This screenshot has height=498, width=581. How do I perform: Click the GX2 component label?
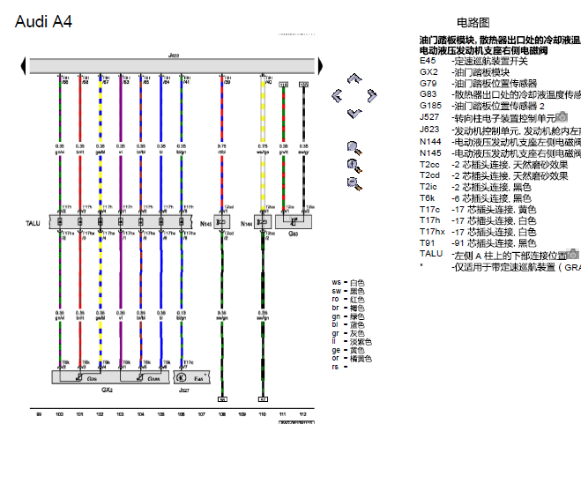pyautogui.click(x=107, y=390)
